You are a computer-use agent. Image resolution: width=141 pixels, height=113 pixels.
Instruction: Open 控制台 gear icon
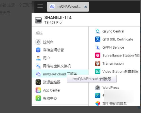(x=38, y=42)
